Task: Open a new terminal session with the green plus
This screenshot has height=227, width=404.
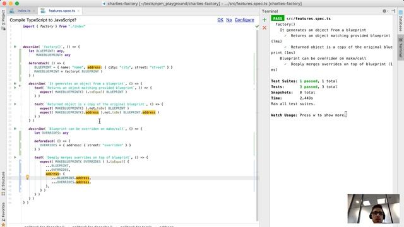Action: pos(264,20)
